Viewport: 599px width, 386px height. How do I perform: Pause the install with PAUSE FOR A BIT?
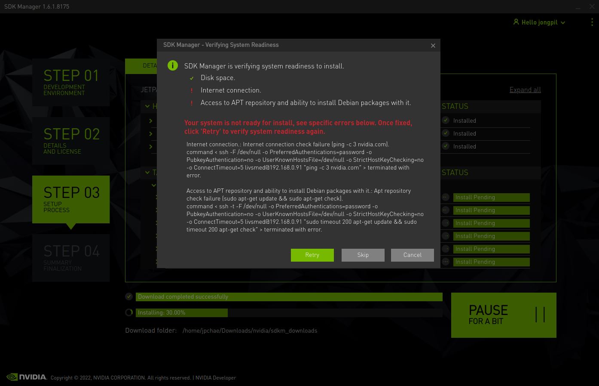(x=504, y=315)
